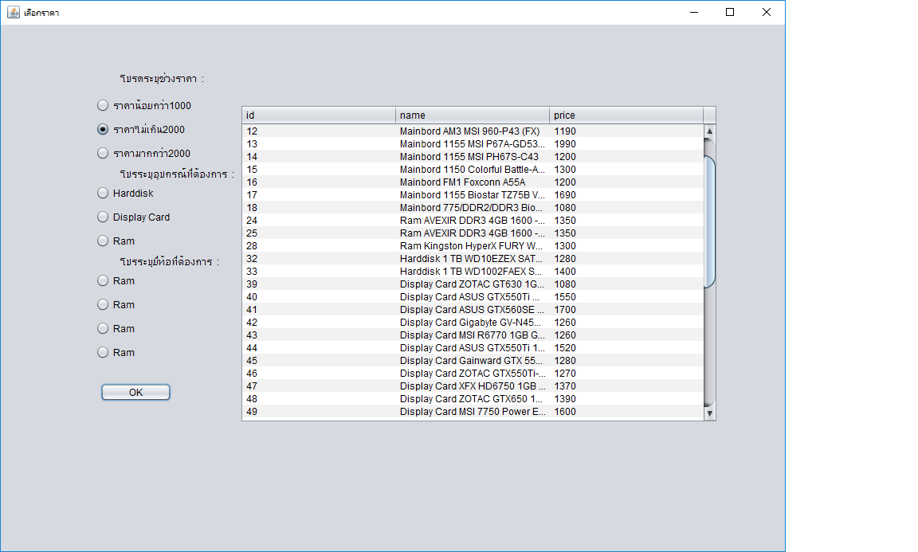Maximize the เลือกราคา window
The width and height of the screenshot is (918, 552).
pyautogui.click(x=730, y=12)
